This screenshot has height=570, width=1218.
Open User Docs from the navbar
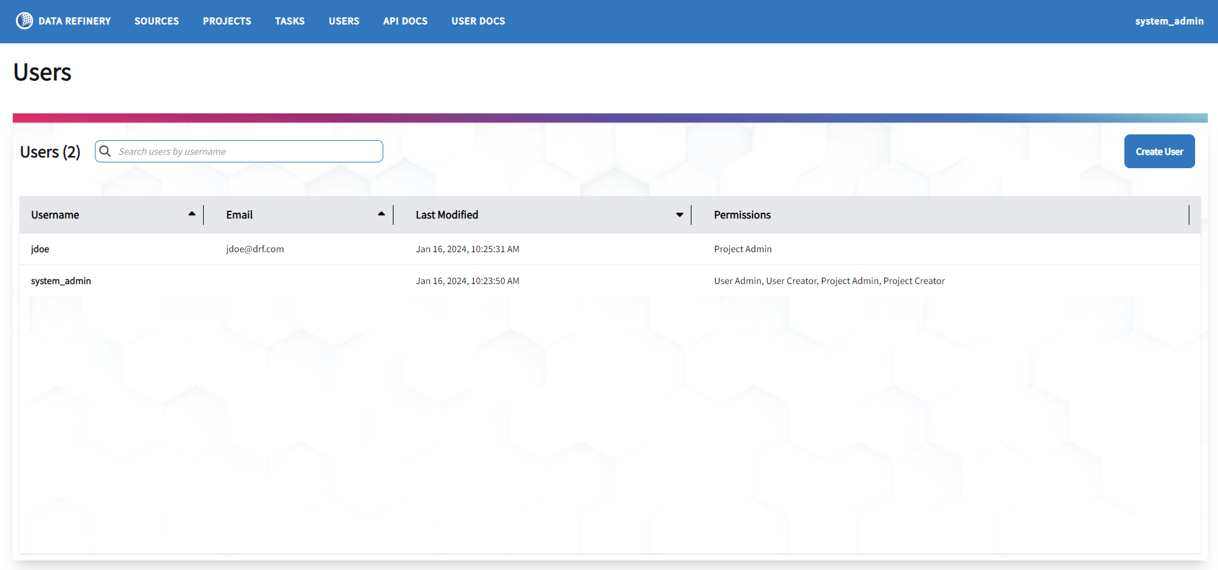(x=478, y=21)
